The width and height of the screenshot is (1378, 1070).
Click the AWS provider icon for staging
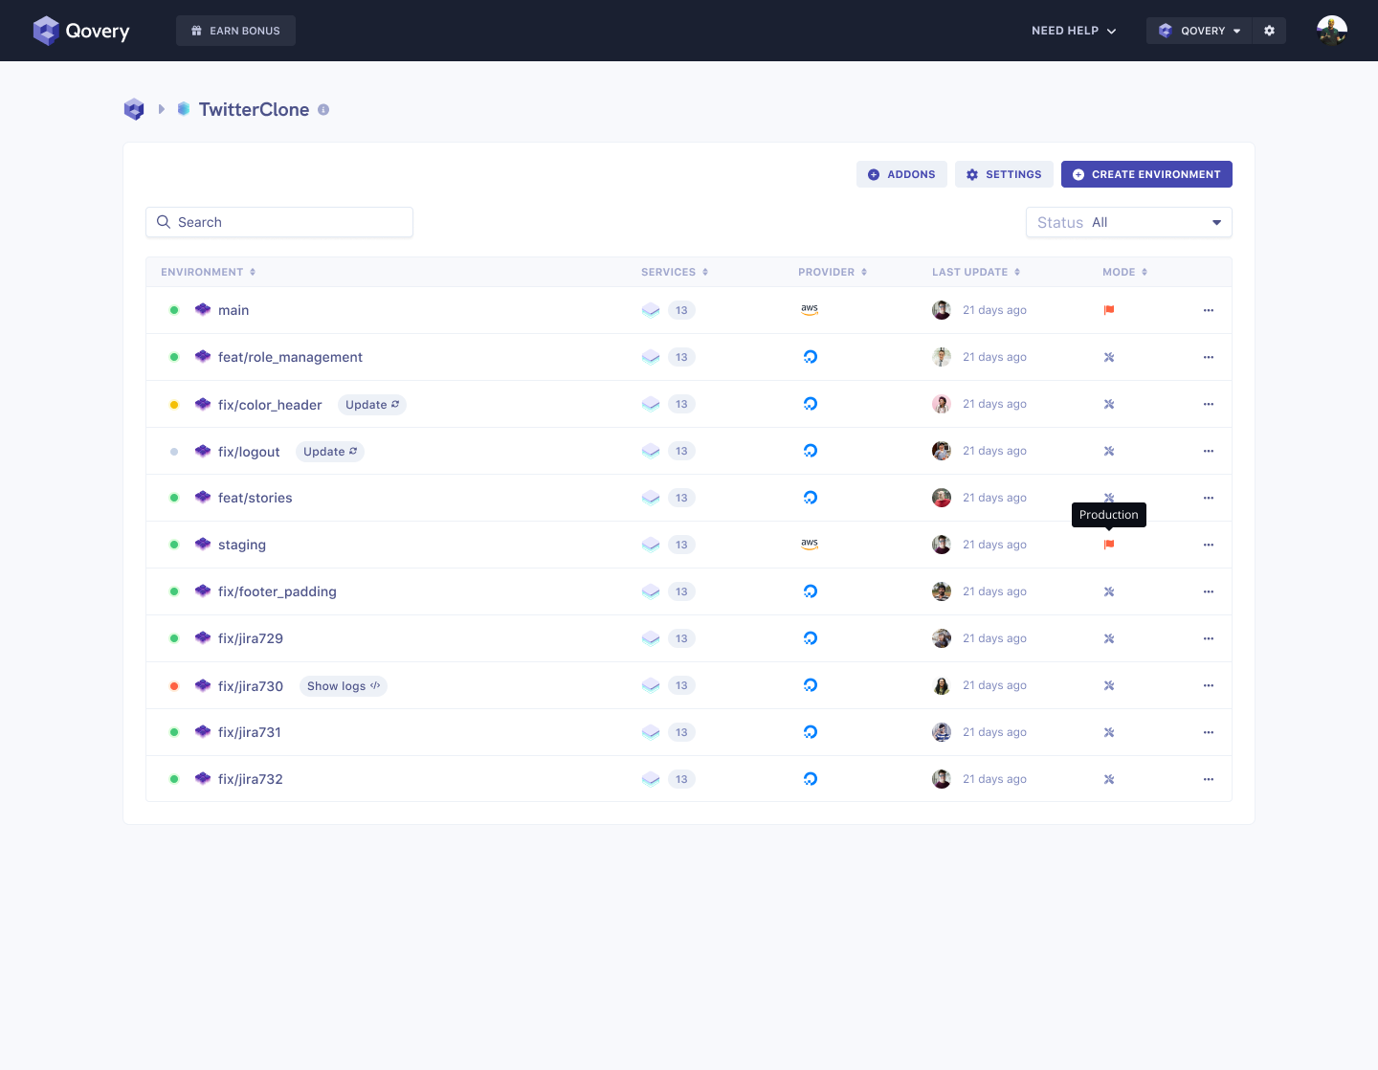coord(810,545)
